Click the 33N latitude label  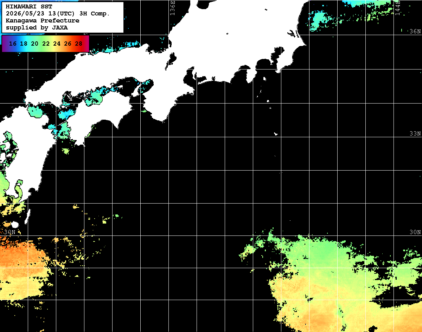[x=415, y=134]
